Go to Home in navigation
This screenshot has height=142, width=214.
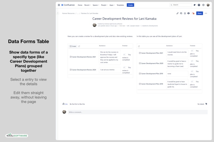pyautogui.click(x=80, y=5)
